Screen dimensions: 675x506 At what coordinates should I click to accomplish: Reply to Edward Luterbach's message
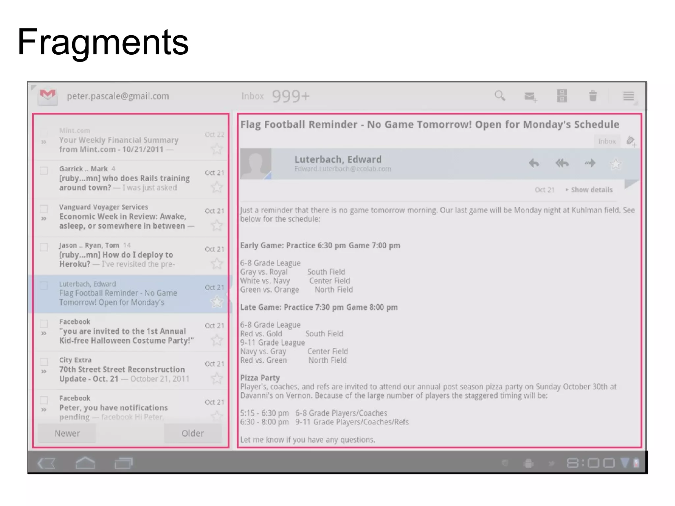(534, 163)
